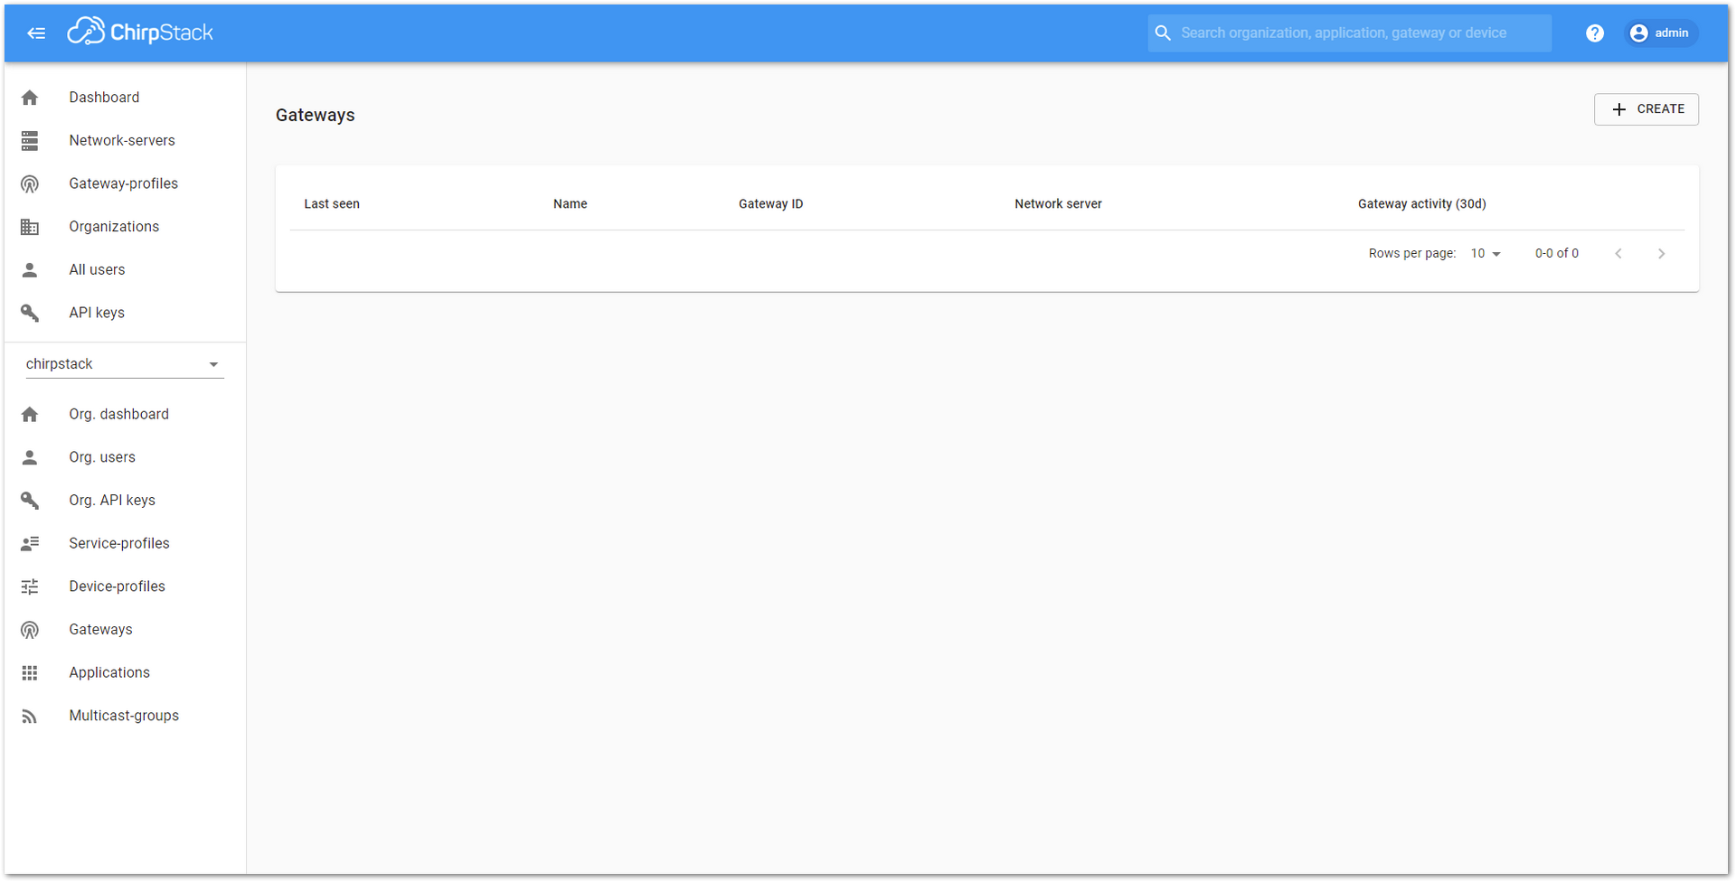This screenshot has height=882, width=1736.
Task: Click the Organizations building icon
Action: (x=30, y=227)
